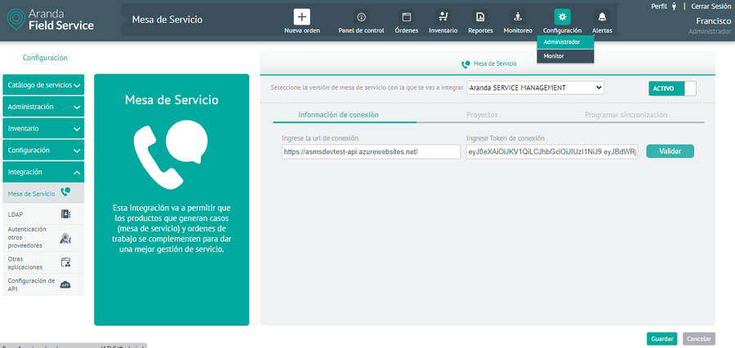Click the connection URL input field
This screenshot has height=348, width=735.
[x=372, y=152]
